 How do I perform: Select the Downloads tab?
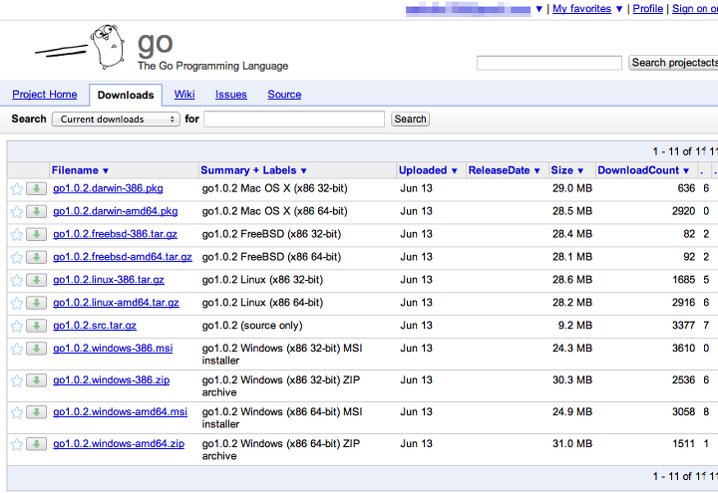(126, 95)
